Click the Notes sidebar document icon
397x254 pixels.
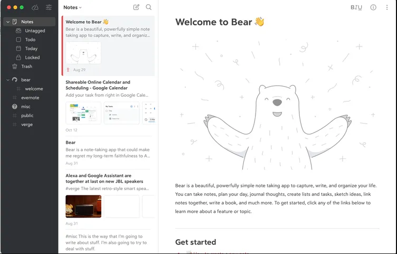pos(15,22)
